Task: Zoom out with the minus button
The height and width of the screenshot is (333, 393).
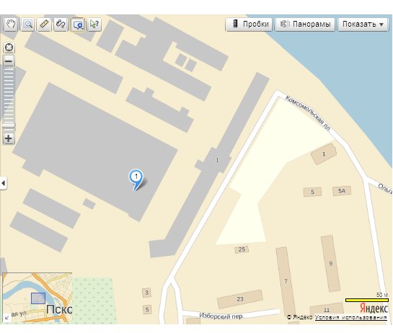Action: (x=9, y=61)
